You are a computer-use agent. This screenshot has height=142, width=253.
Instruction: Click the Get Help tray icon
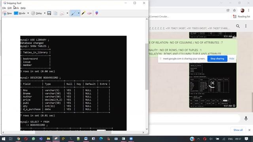[192, 139]
